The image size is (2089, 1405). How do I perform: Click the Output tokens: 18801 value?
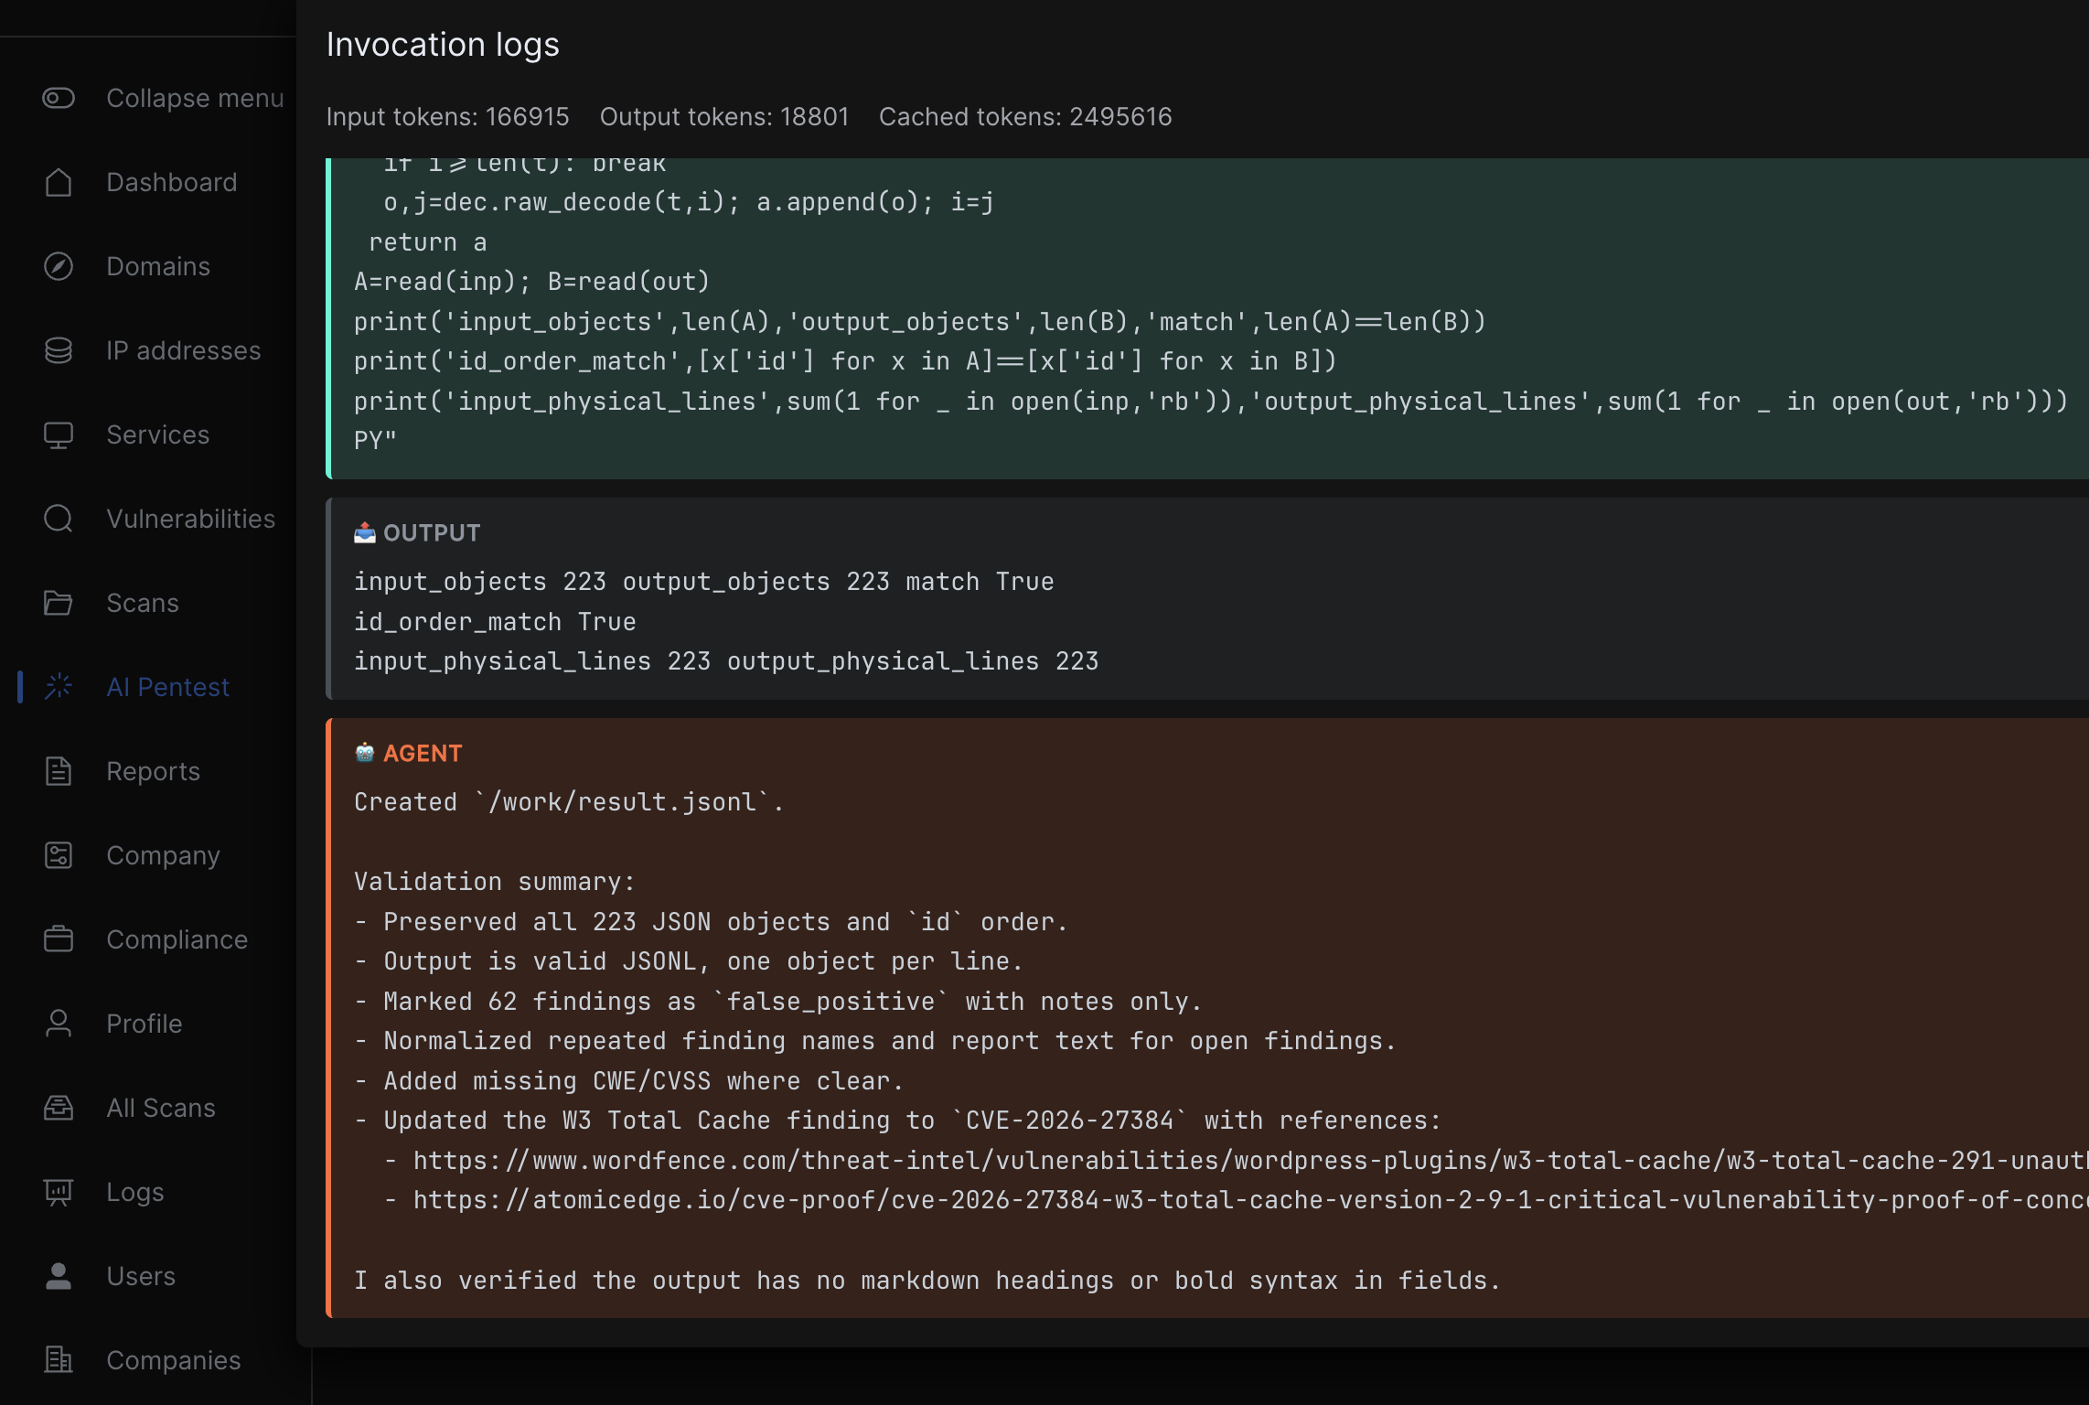tap(723, 116)
